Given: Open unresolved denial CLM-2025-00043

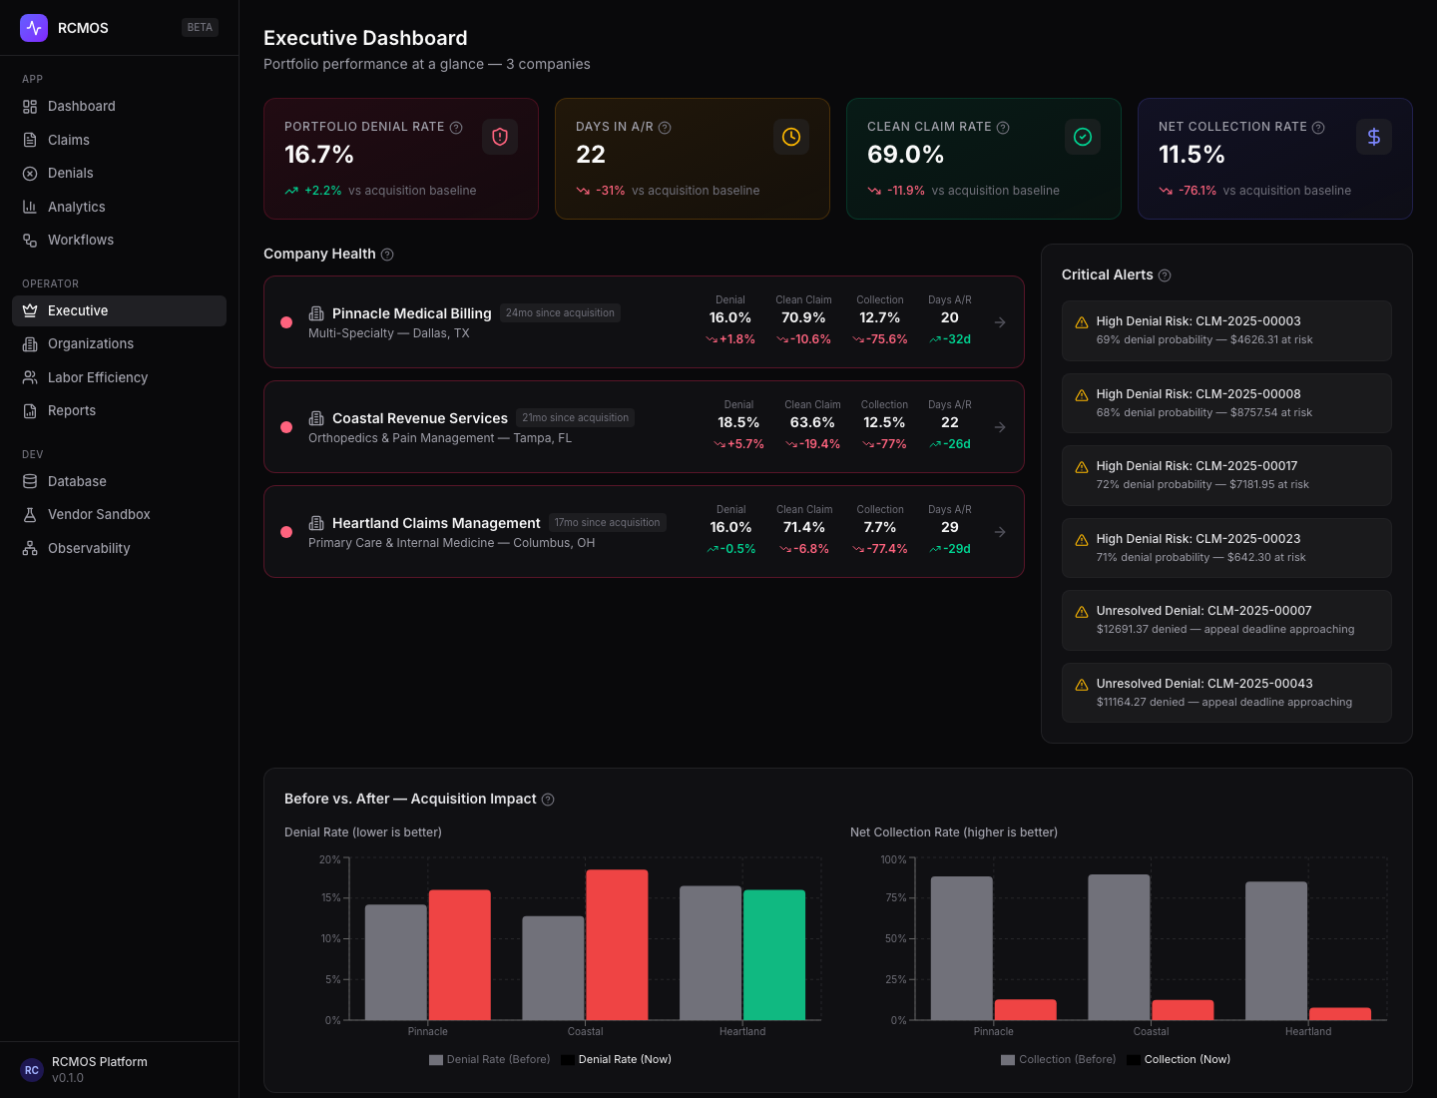Looking at the screenshot, I should click(x=1226, y=693).
